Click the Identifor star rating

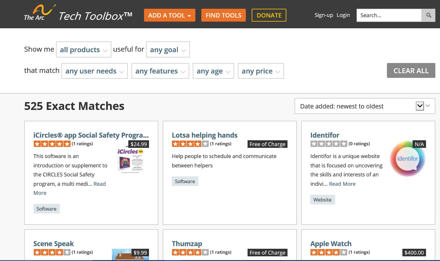point(329,144)
